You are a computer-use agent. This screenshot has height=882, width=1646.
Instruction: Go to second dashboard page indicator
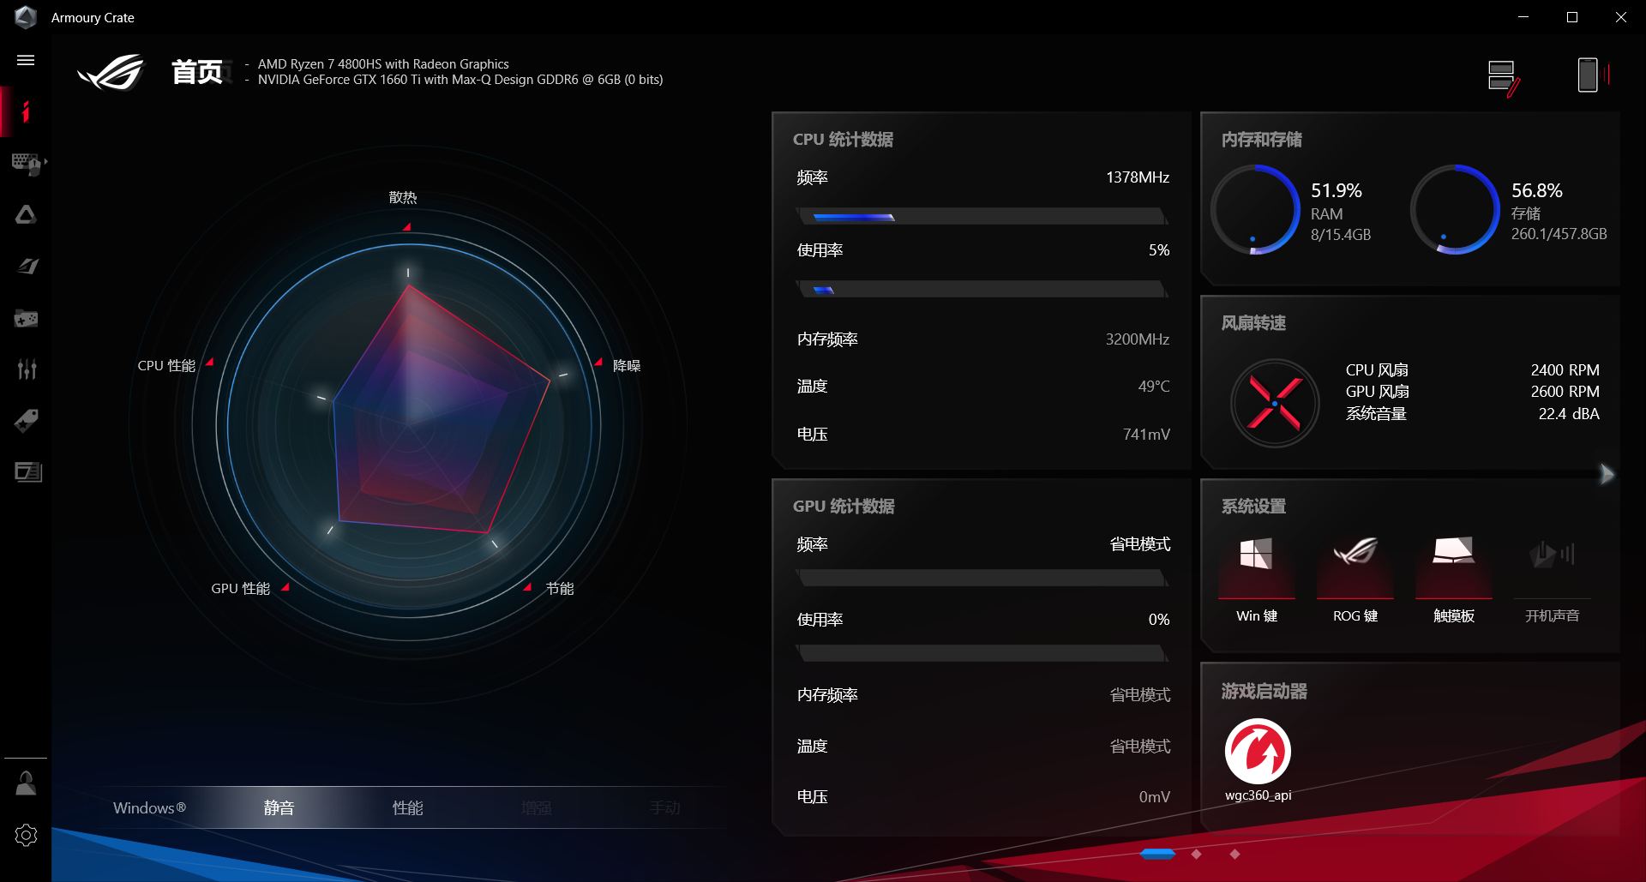[1197, 854]
